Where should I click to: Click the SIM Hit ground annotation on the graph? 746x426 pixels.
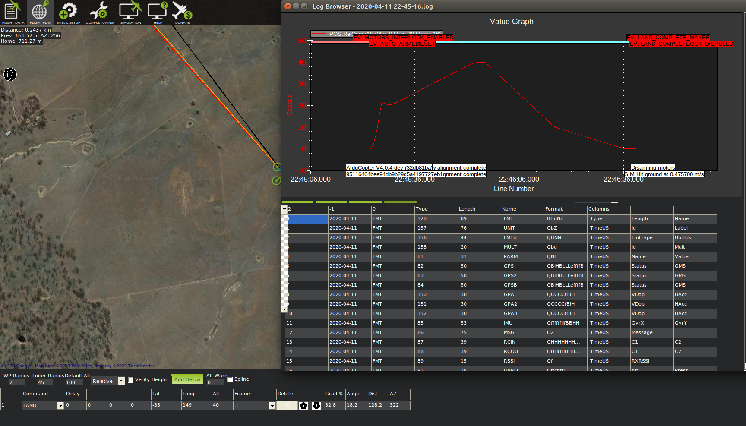tap(664, 174)
